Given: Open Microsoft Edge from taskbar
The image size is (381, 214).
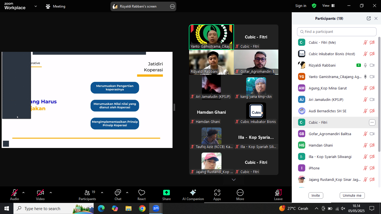Looking at the screenshot, I should 101,208.
